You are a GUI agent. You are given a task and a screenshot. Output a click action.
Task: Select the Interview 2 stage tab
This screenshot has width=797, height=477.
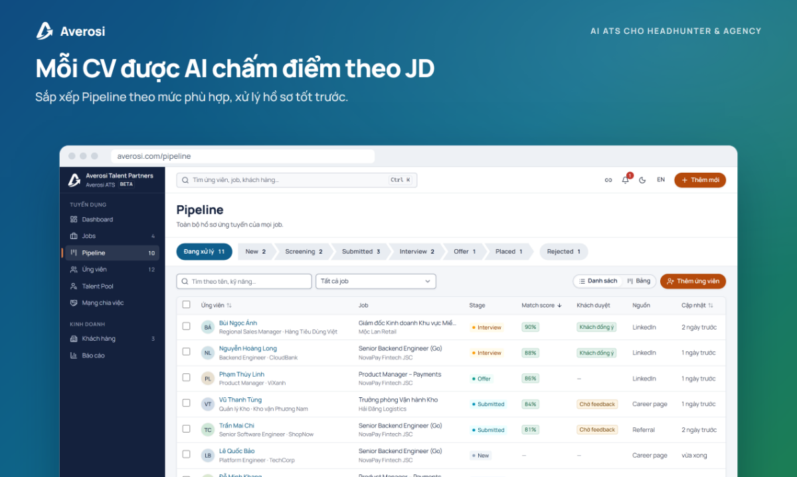coord(417,252)
